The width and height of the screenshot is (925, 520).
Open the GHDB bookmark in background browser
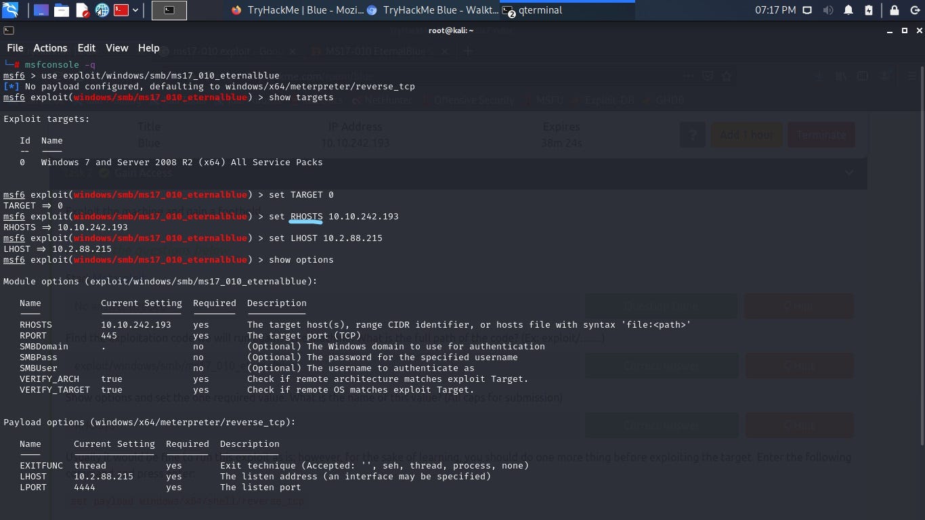click(x=663, y=100)
